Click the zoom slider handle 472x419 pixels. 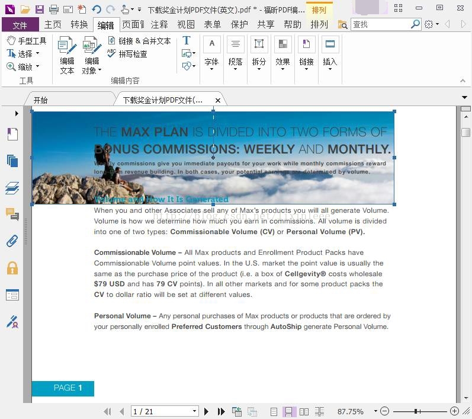pyautogui.click(x=416, y=411)
